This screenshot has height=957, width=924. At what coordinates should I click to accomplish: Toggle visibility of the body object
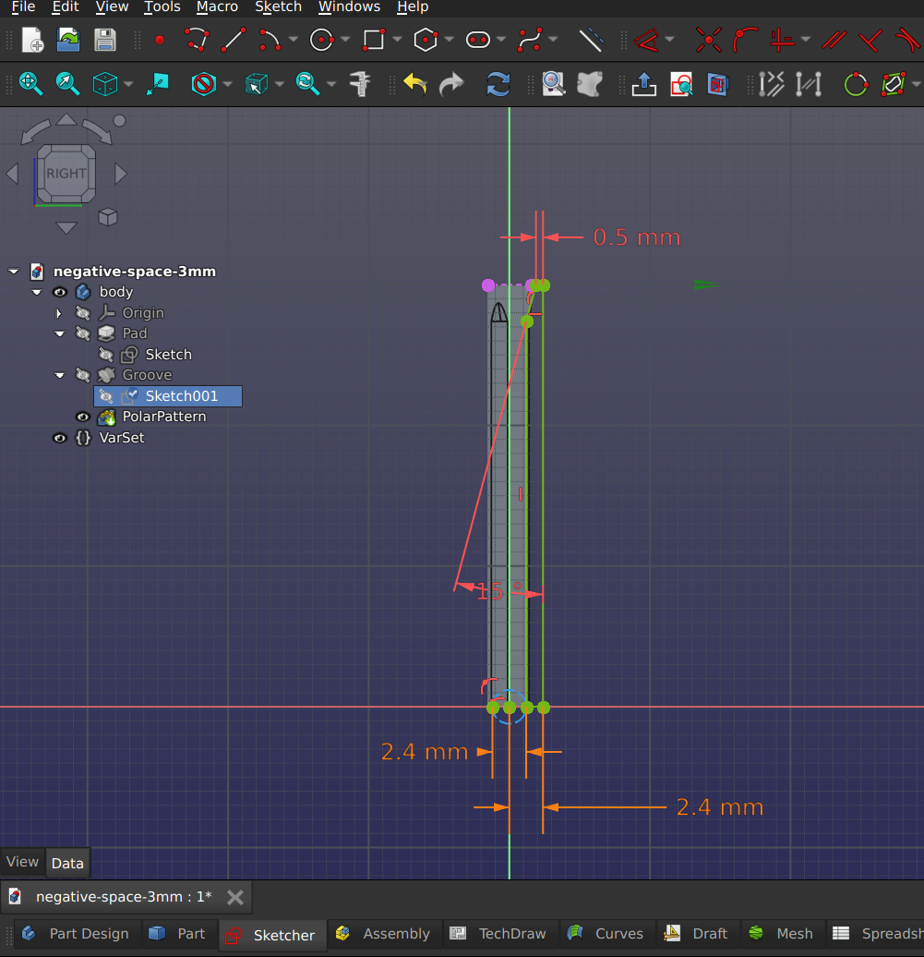pos(60,292)
